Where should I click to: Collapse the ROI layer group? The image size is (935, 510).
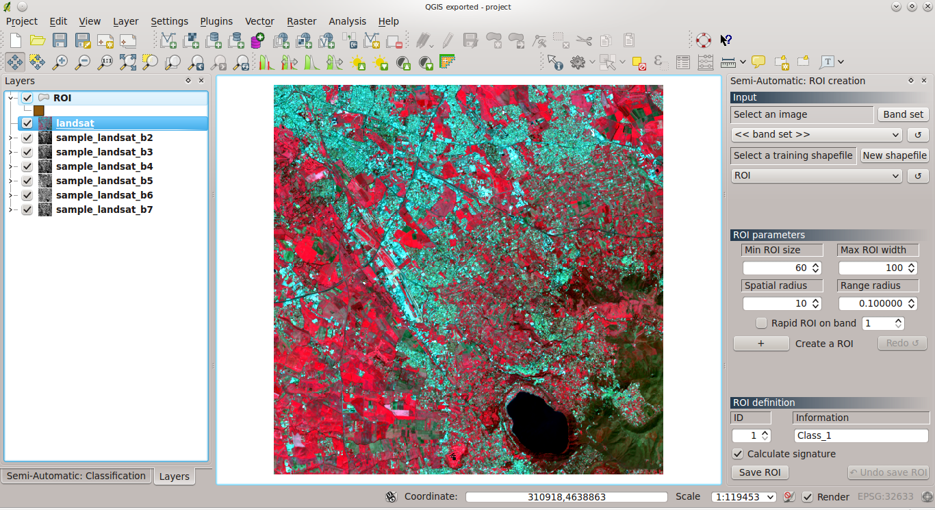(x=12, y=97)
